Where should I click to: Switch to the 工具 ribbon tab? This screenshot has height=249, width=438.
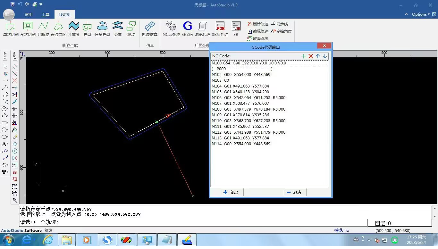46,14
